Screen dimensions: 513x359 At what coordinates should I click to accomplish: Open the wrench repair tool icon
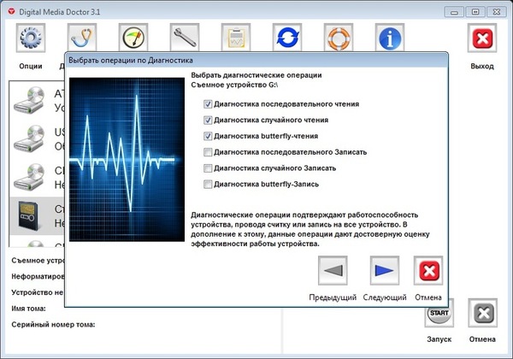pyautogui.click(x=185, y=38)
